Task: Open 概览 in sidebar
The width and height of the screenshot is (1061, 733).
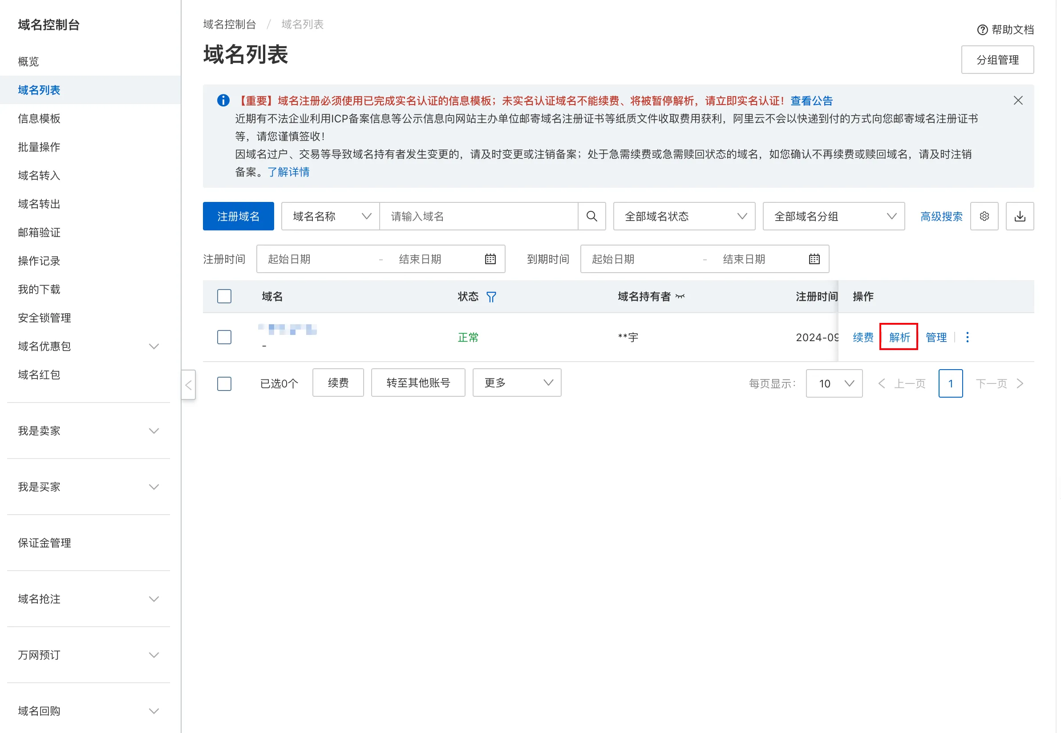Action: point(28,61)
